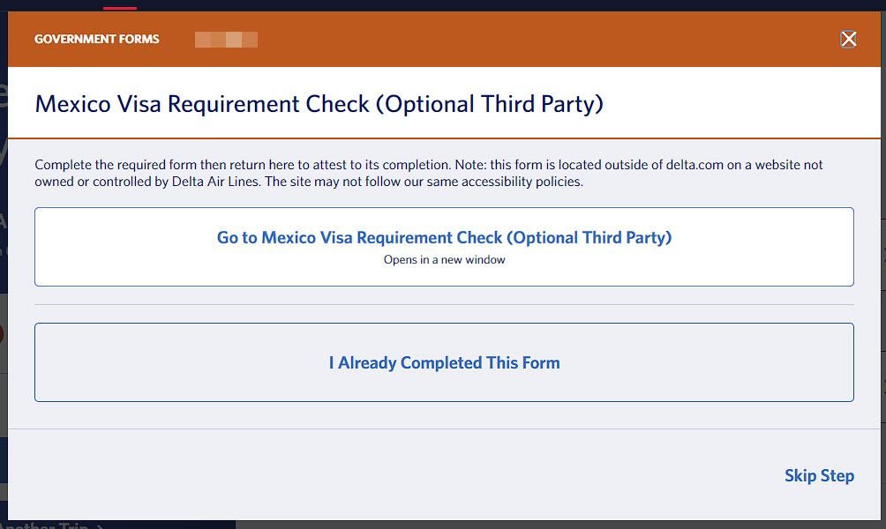Click the orange circle peeking from left edge
This screenshot has width=886, height=529.
(3, 335)
